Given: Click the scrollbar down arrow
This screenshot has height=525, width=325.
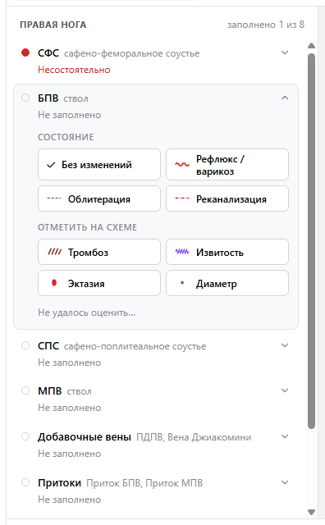Looking at the screenshot, I should pos(311,512).
